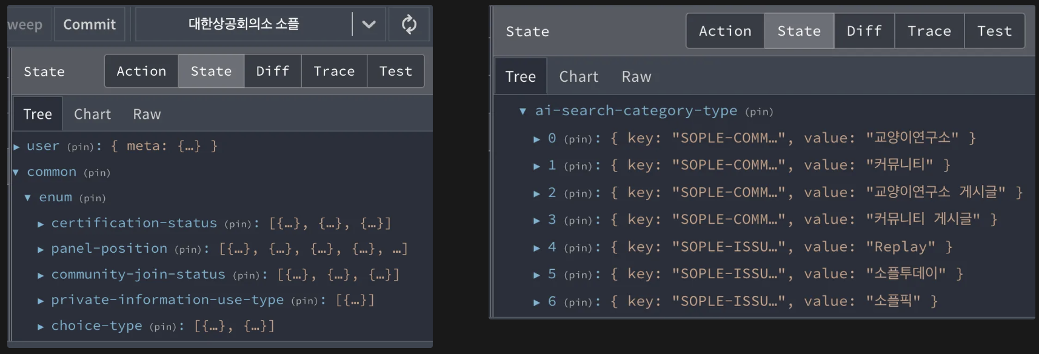
Task: Click collapsed meta object in user row
Action: (x=164, y=146)
